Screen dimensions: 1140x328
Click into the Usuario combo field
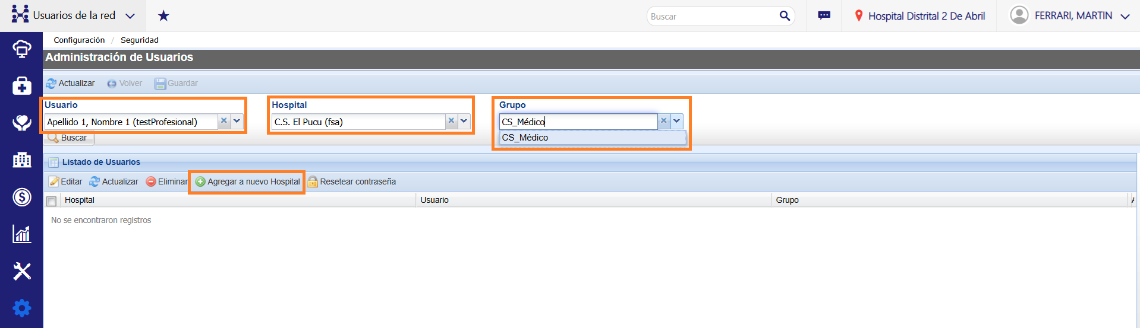(x=131, y=122)
